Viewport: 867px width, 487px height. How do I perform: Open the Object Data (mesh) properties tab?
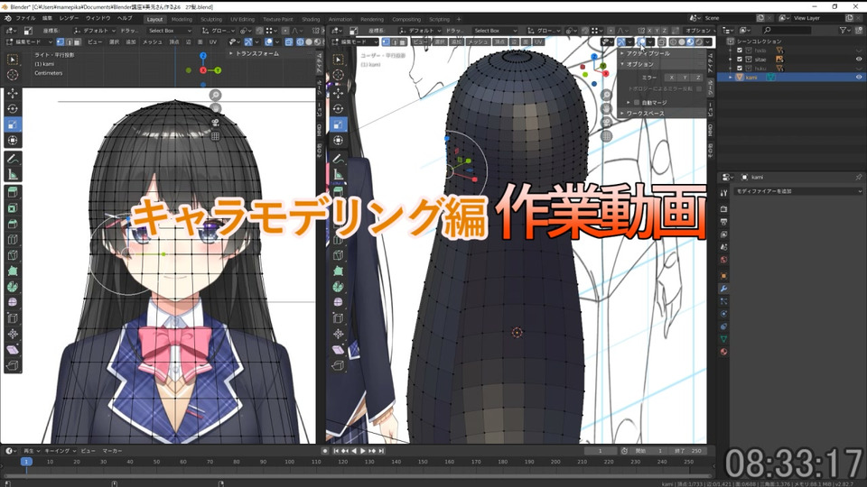pos(723,339)
